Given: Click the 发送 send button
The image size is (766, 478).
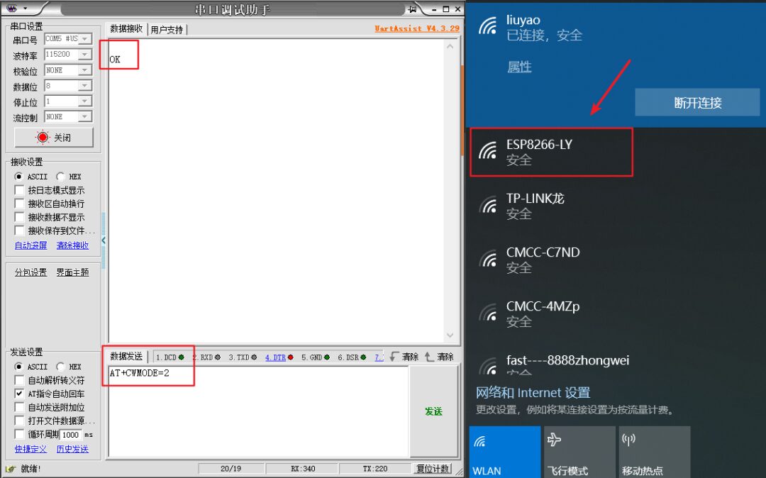Looking at the screenshot, I should click(x=433, y=411).
